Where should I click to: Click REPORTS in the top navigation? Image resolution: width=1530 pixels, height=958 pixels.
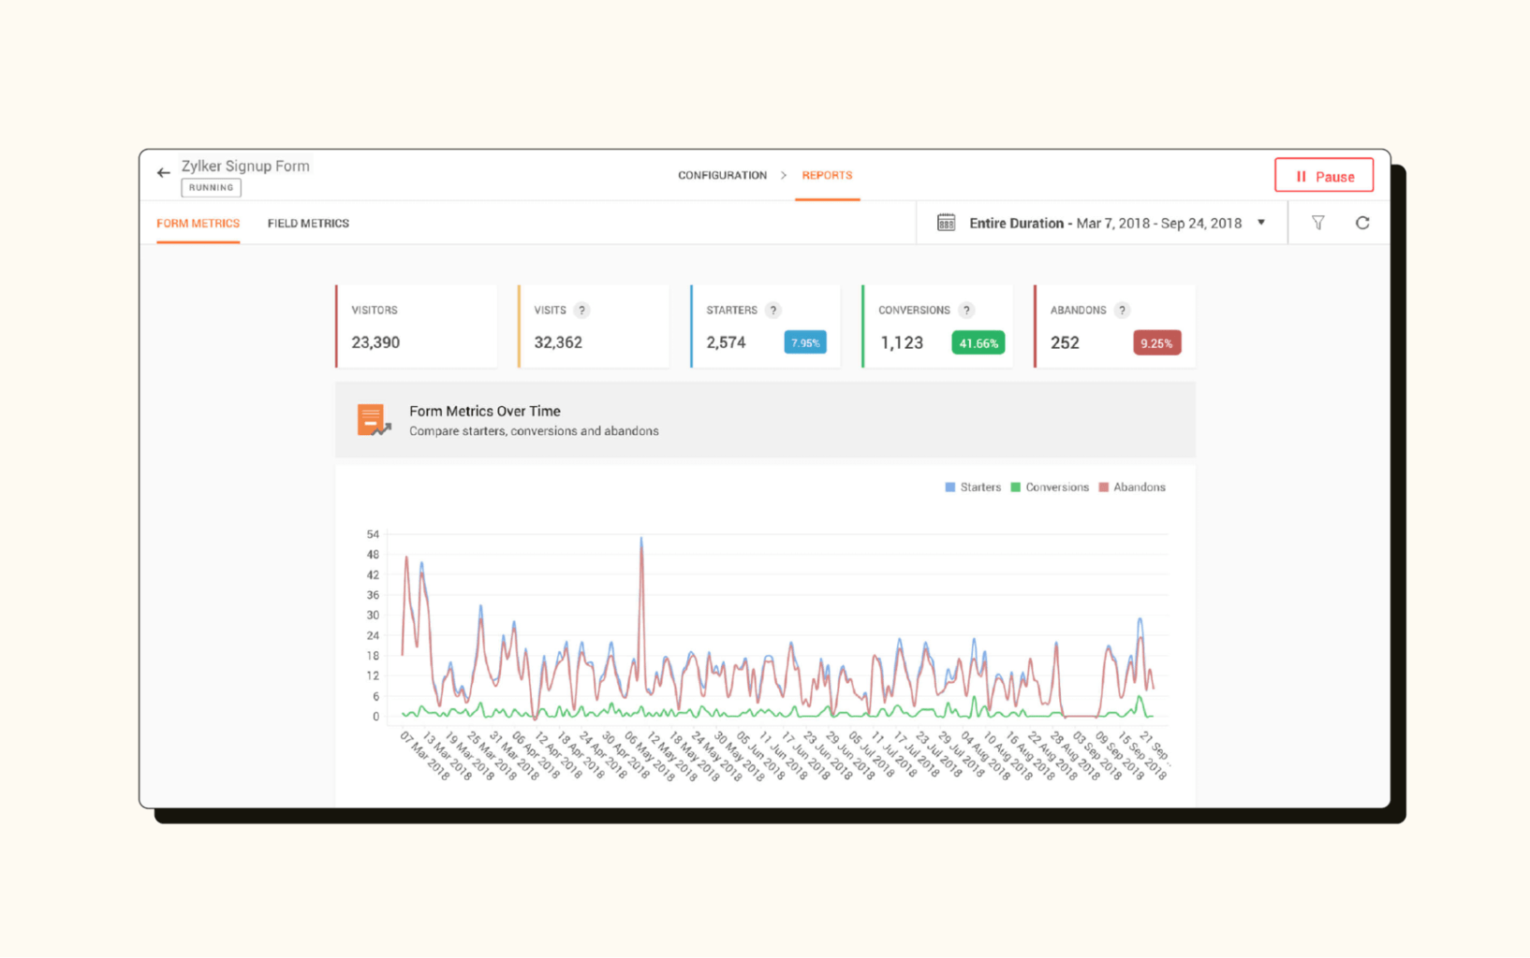pyautogui.click(x=827, y=175)
